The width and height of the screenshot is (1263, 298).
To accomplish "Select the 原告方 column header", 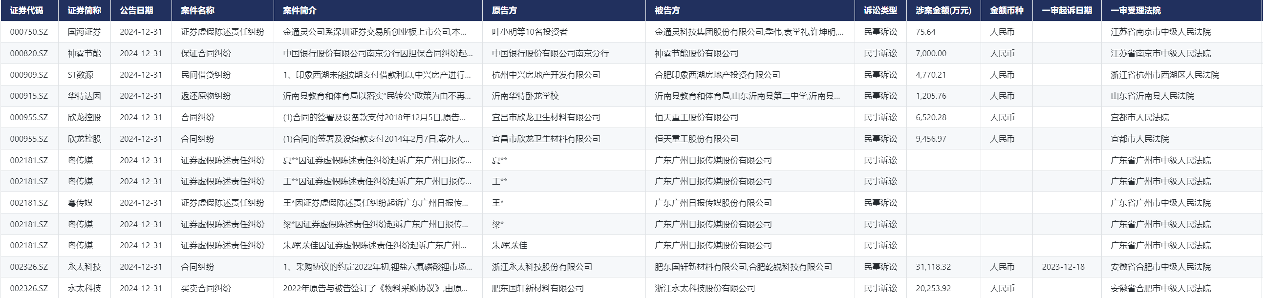I will (504, 10).
